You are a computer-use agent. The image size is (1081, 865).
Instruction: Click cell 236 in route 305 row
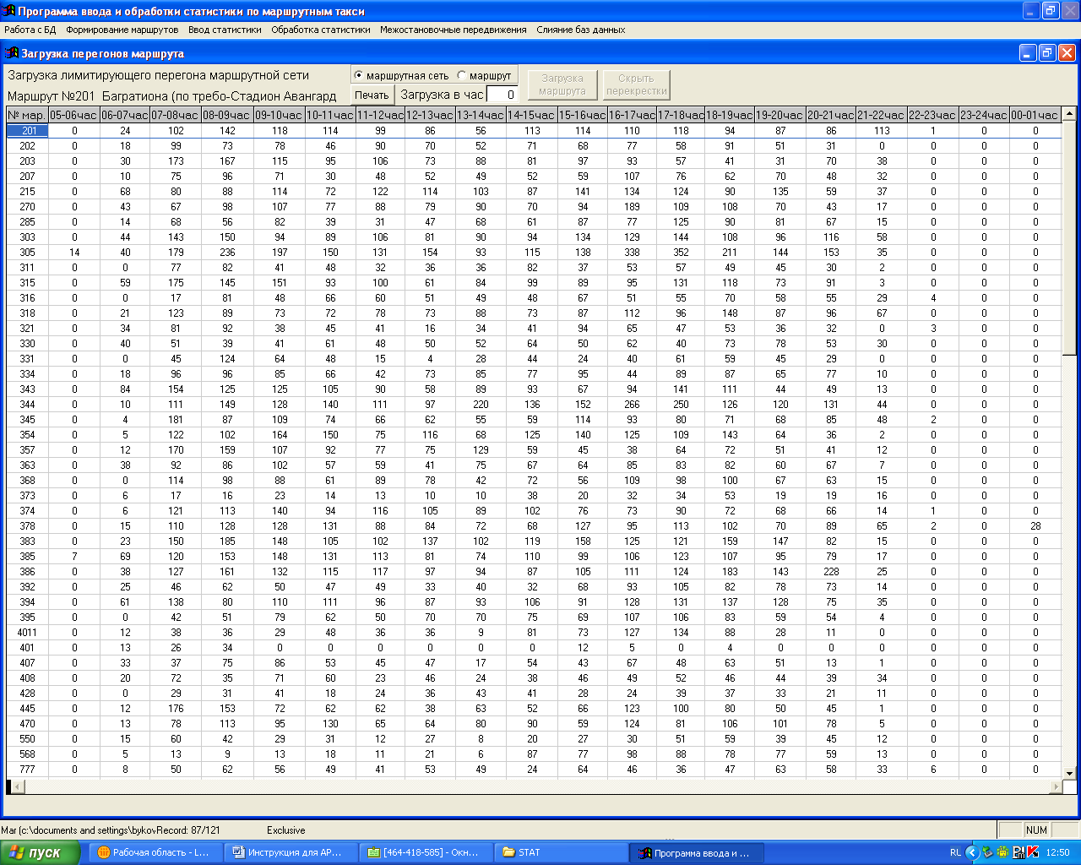[x=227, y=253]
